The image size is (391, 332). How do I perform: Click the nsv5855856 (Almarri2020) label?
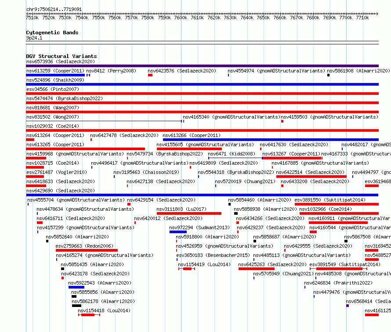coord(103,292)
